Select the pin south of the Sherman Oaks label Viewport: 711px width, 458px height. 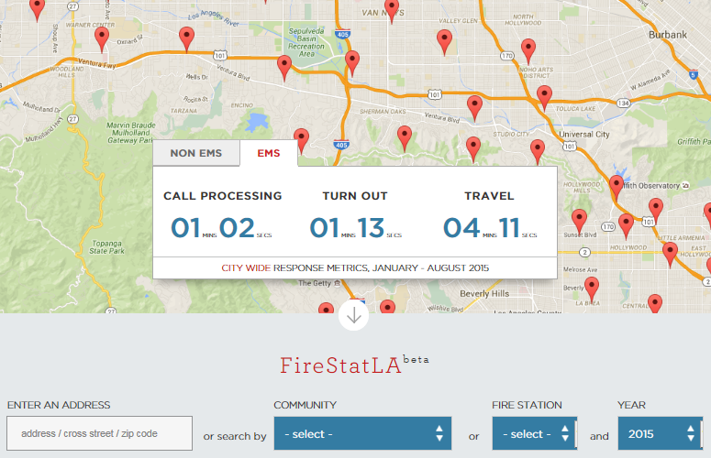pyautogui.click(x=405, y=139)
